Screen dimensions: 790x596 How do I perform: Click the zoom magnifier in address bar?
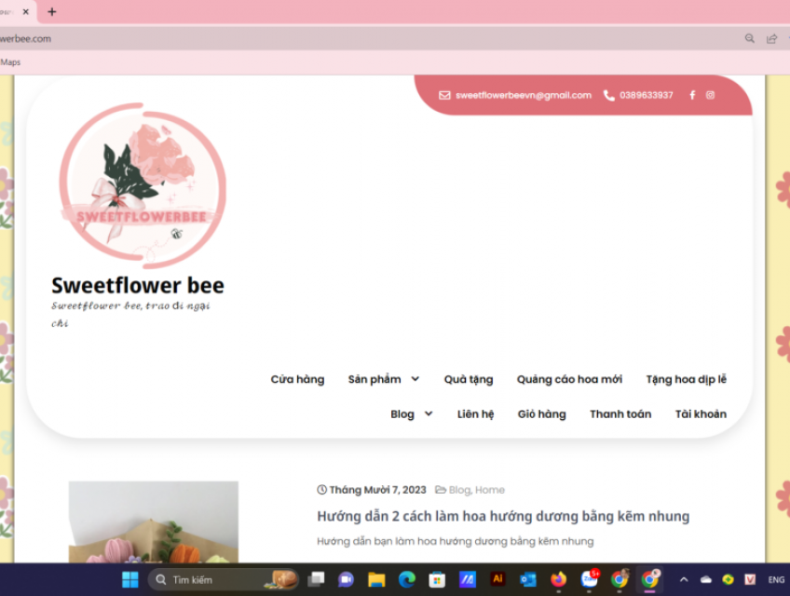pyautogui.click(x=749, y=39)
